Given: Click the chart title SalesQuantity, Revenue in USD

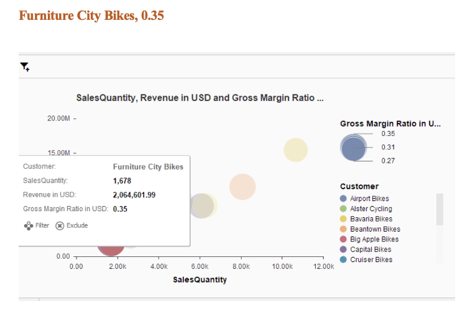Looking at the screenshot, I should [x=199, y=98].
